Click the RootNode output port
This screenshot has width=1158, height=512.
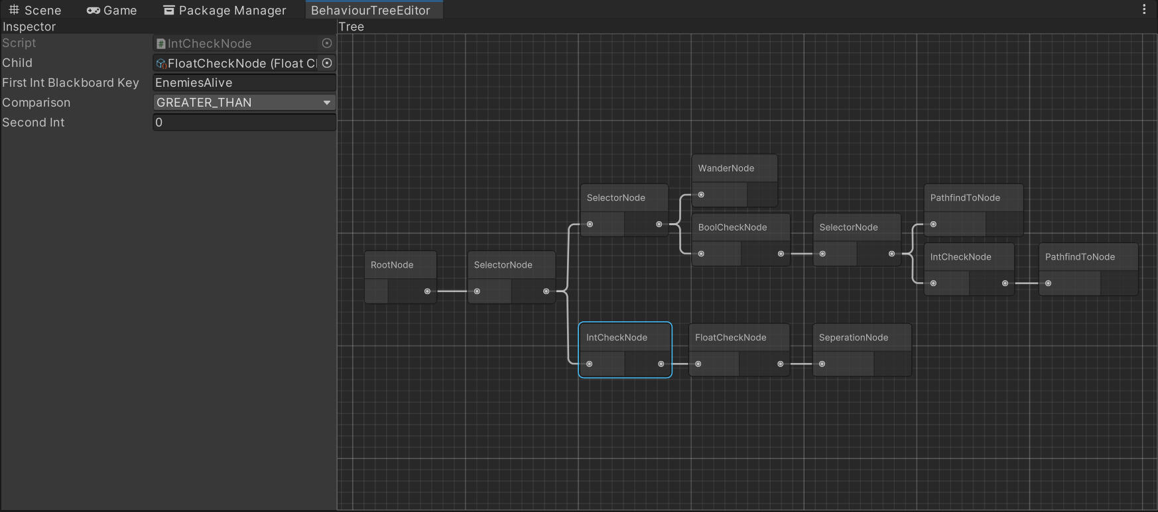pyautogui.click(x=427, y=291)
